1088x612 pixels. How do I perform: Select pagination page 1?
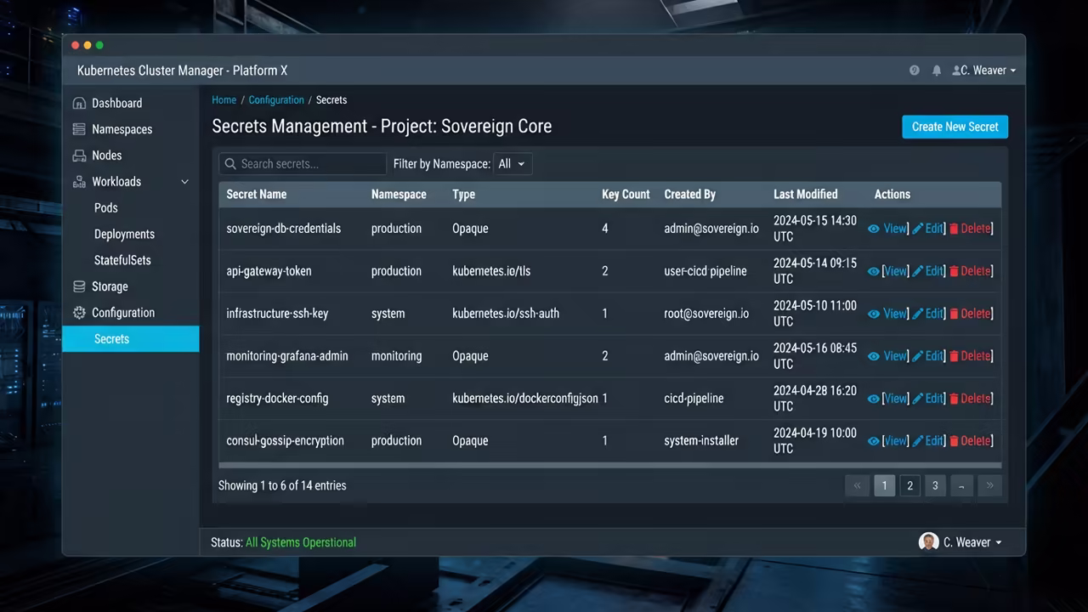[x=884, y=485]
